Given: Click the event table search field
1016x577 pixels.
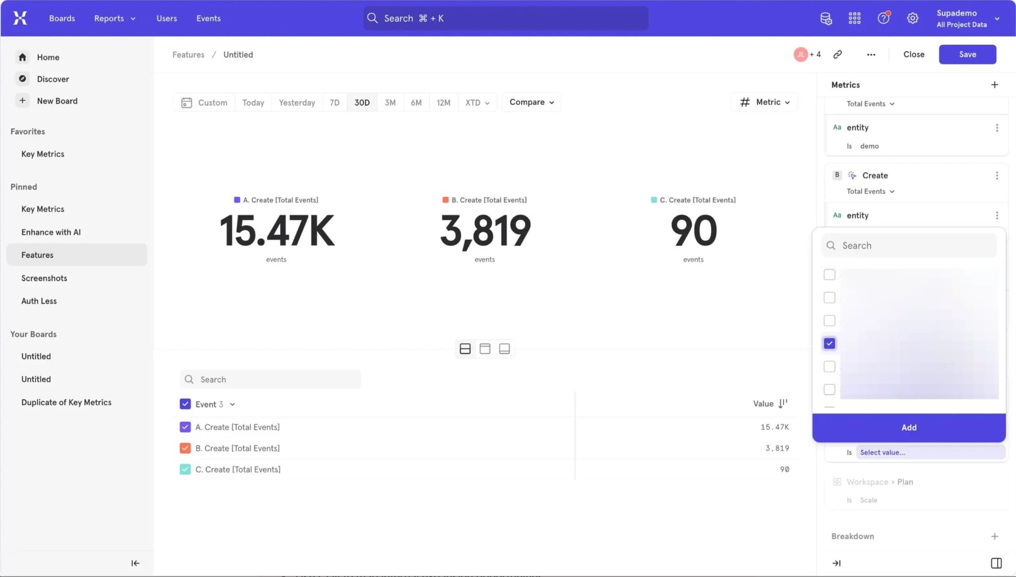Looking at the screenshot, I should pyautogui.click(x=270, y=379).
